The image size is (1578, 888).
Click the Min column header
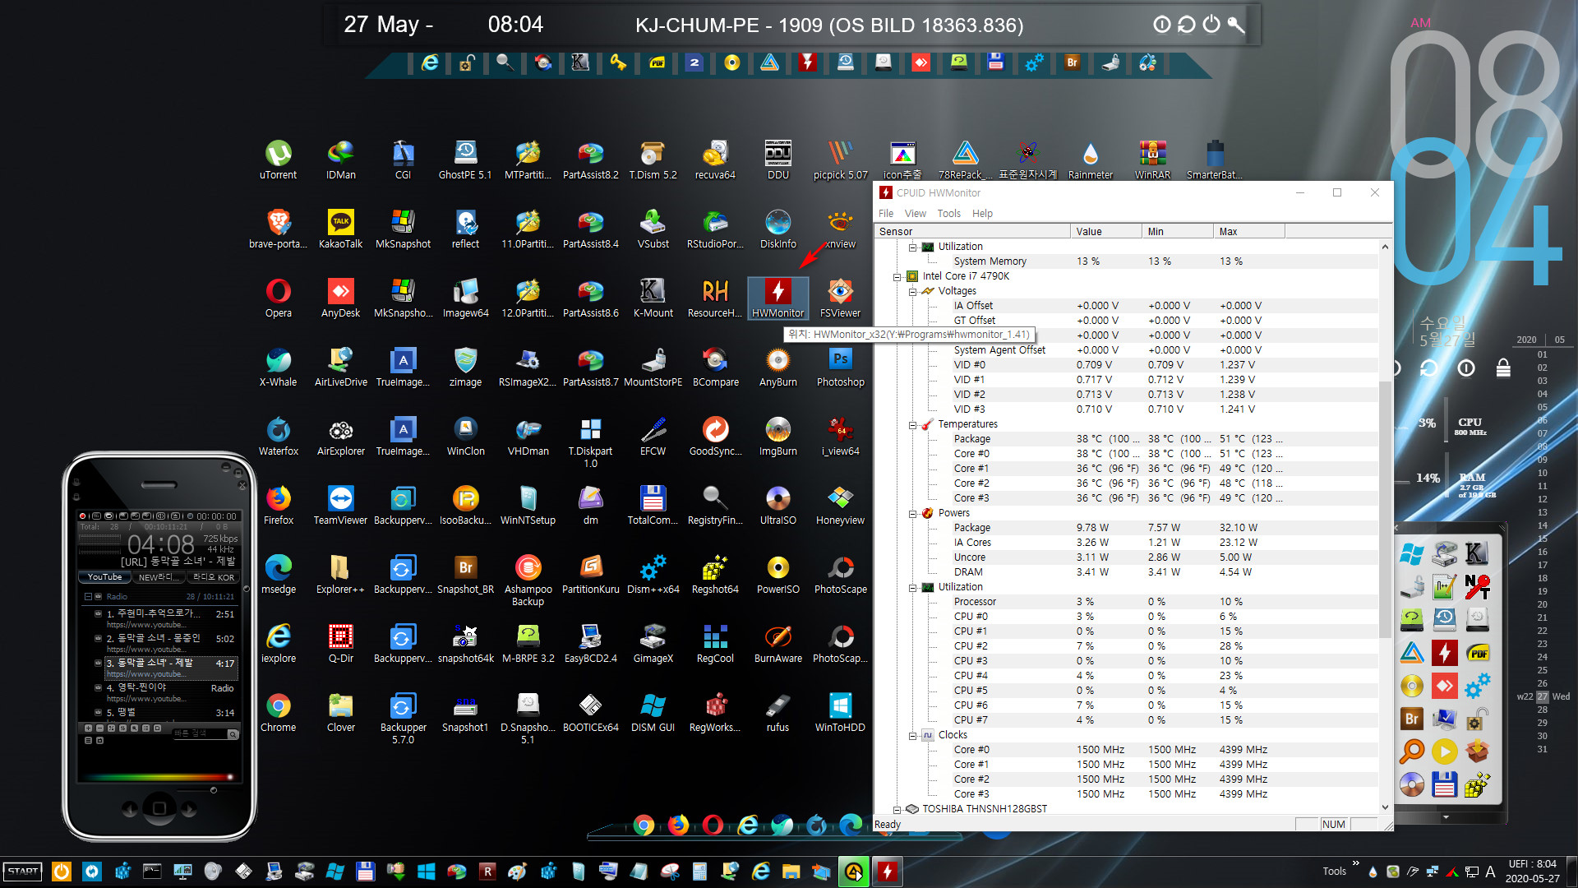tap(1178, 232)
